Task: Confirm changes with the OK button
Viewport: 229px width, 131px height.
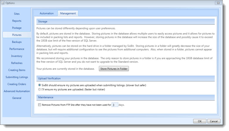Action: (x=200, y=121)
